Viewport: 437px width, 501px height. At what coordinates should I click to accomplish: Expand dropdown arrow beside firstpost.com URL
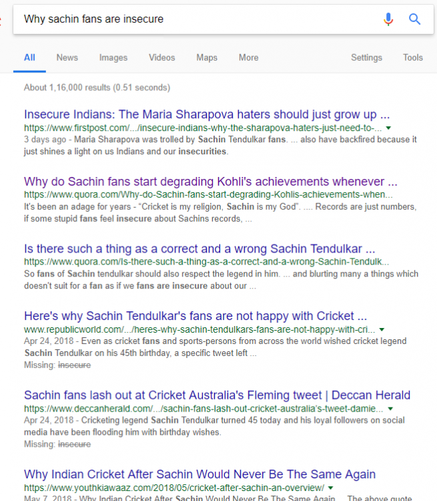[x=388, y=128]
